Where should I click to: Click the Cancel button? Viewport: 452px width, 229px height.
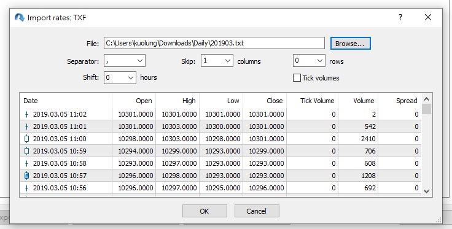point(257,211)
